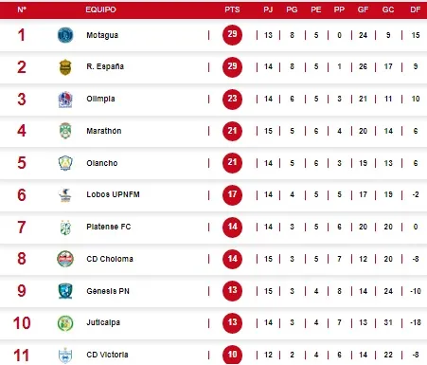The width and height of the screenshot is (427, 365).
Task: Open the Juticalpa team name link
Action: click(103, 322)
